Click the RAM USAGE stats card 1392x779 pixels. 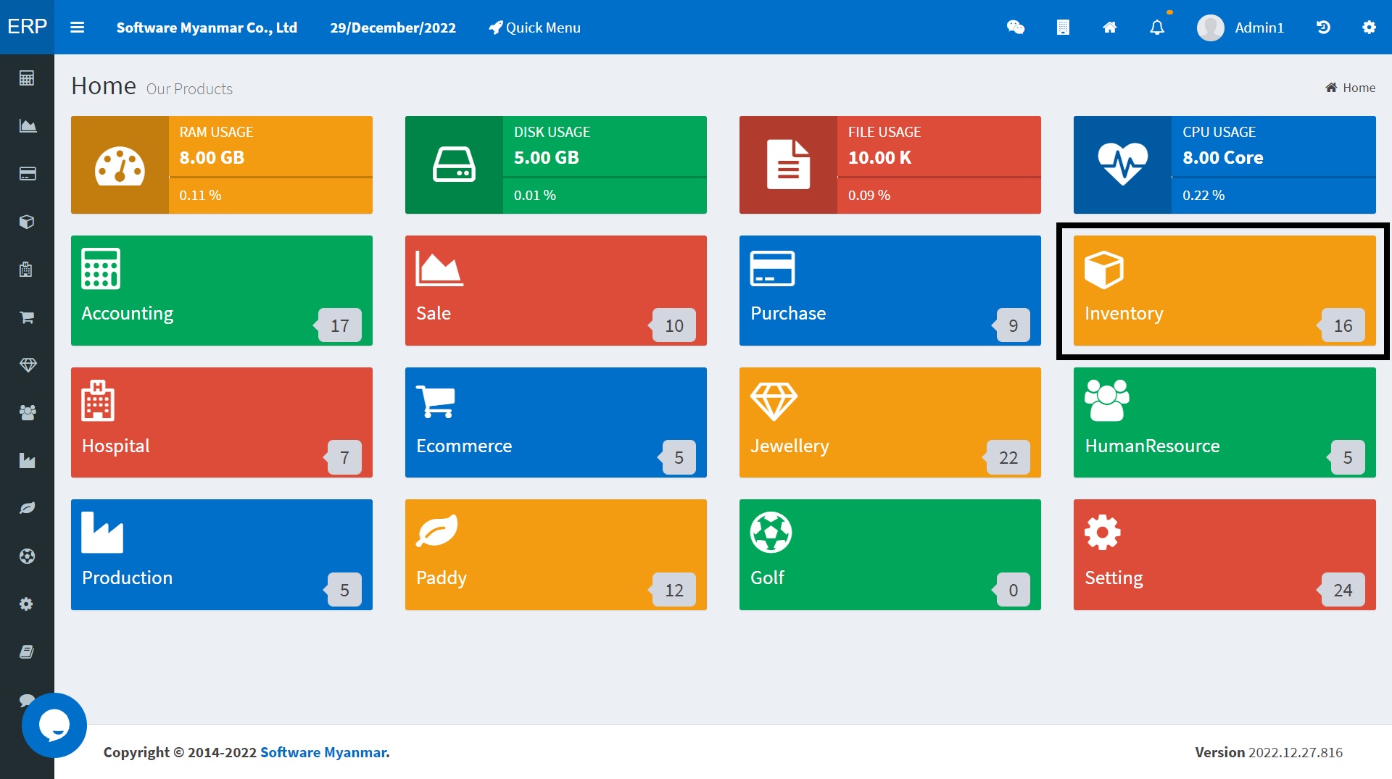(x=222, y=164)
